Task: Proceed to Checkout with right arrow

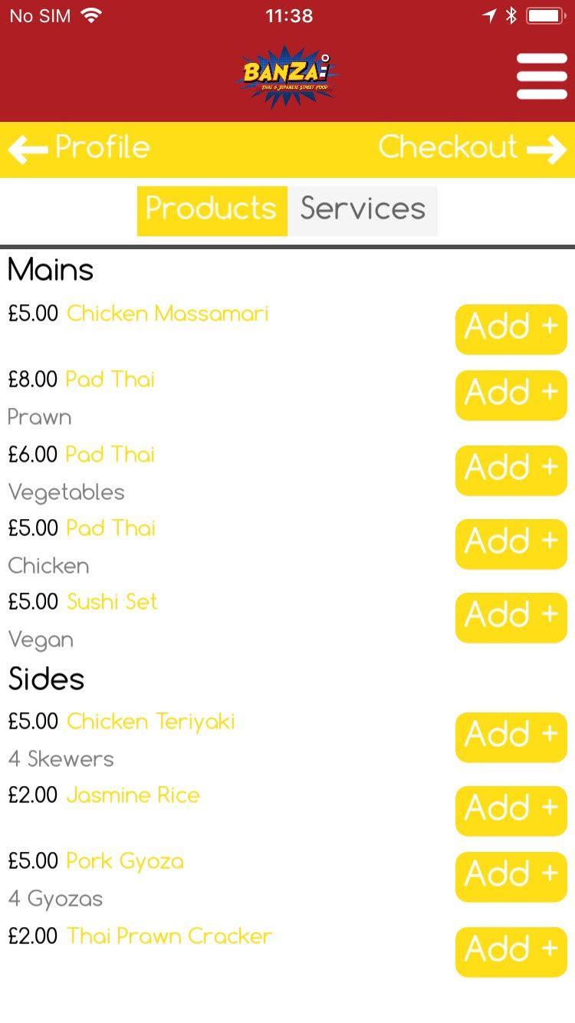Action: click(x=472, y=148)
